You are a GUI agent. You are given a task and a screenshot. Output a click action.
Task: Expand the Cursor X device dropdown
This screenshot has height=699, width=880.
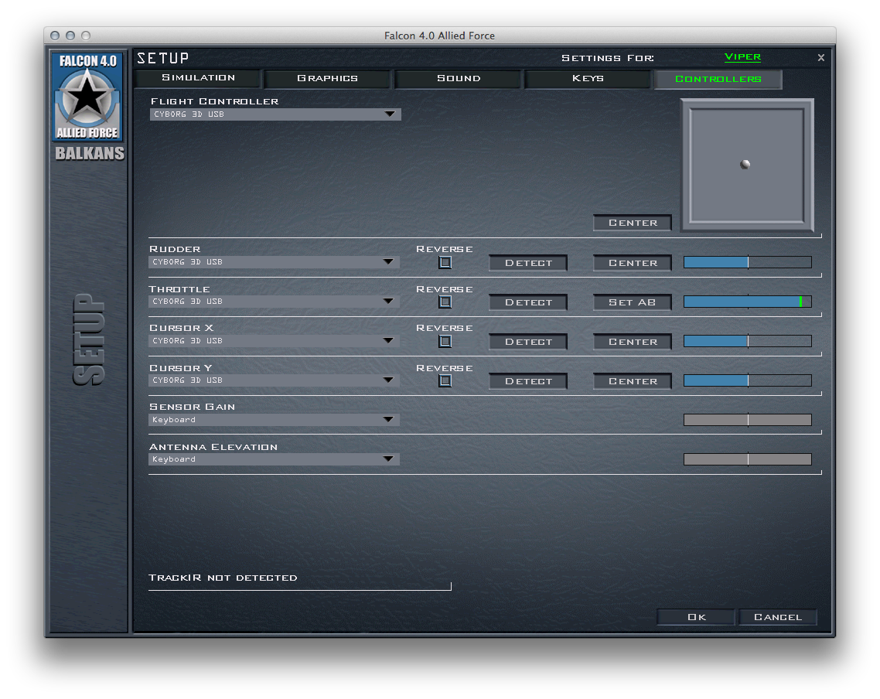pyautogui.click(x=274, y=341)
